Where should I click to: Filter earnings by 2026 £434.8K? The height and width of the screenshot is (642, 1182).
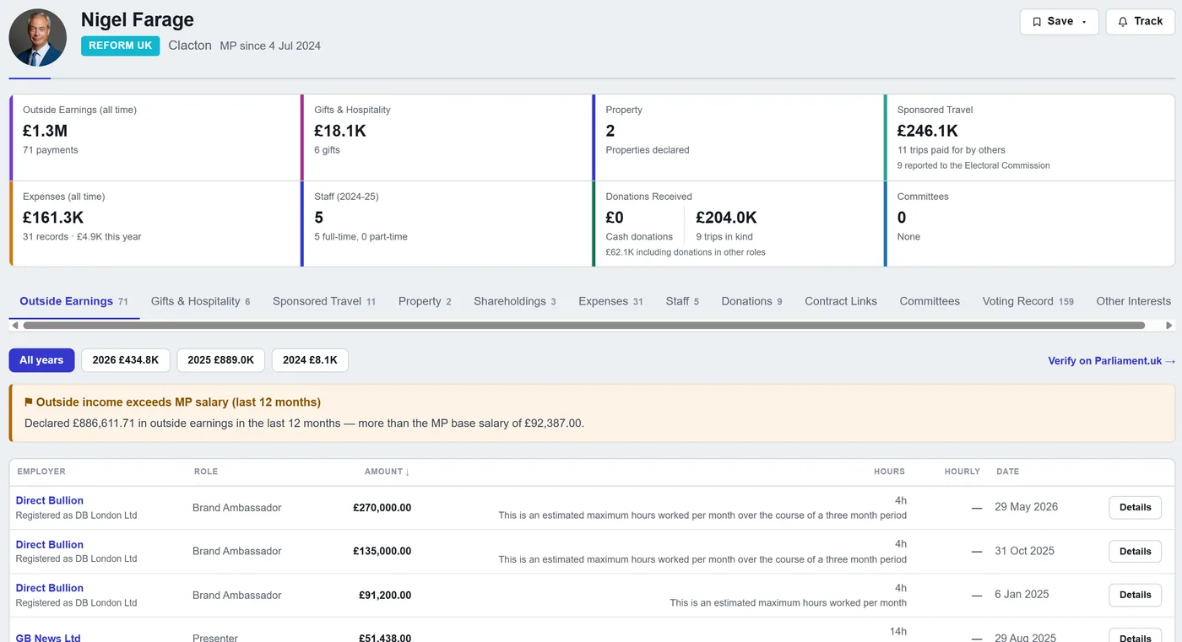[126, 360]
